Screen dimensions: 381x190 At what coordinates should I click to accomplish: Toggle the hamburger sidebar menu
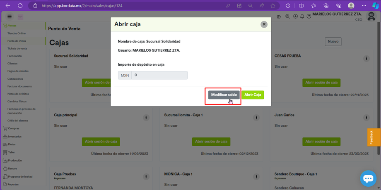click(x=10, y=17)
